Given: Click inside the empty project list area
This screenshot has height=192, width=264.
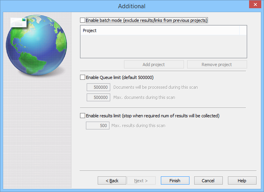Looking at the screenshot, I should point(163,46).
